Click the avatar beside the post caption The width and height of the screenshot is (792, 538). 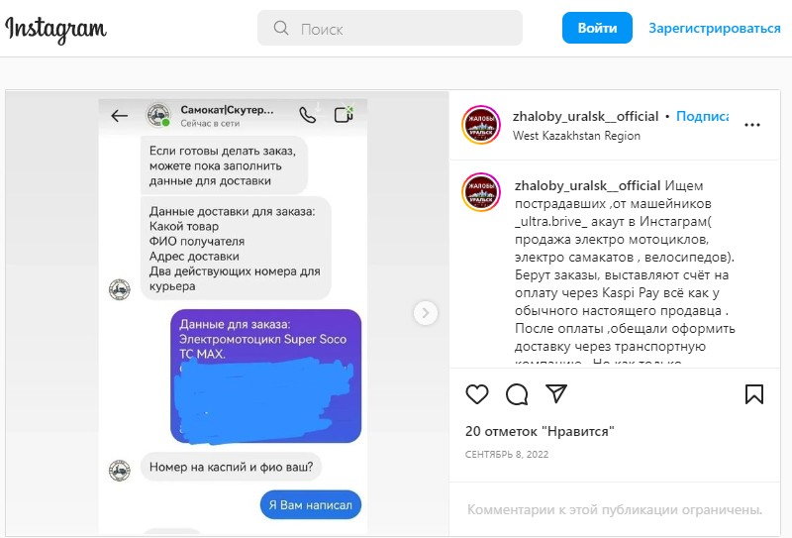481,192
